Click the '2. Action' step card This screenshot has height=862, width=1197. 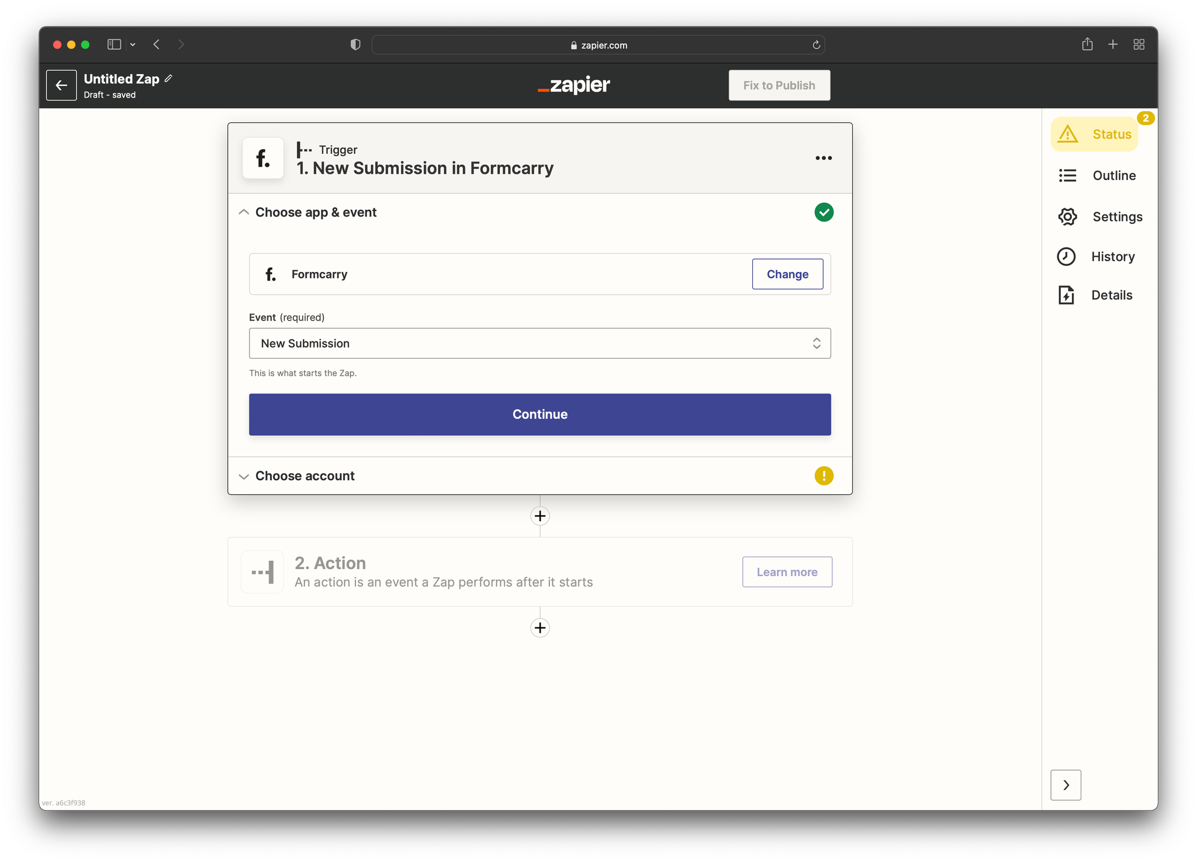coord(540,572)
